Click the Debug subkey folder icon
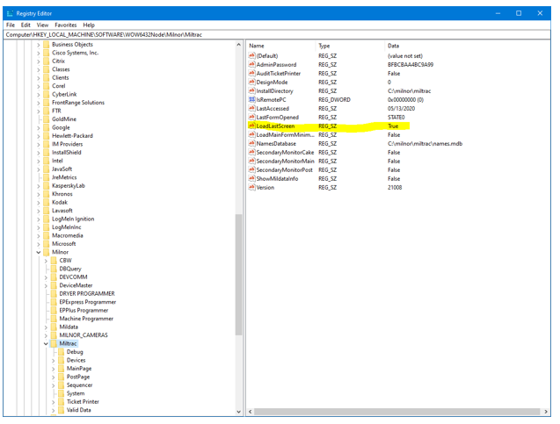The height and width of the screenshot is (424, 560). [61, 352]
